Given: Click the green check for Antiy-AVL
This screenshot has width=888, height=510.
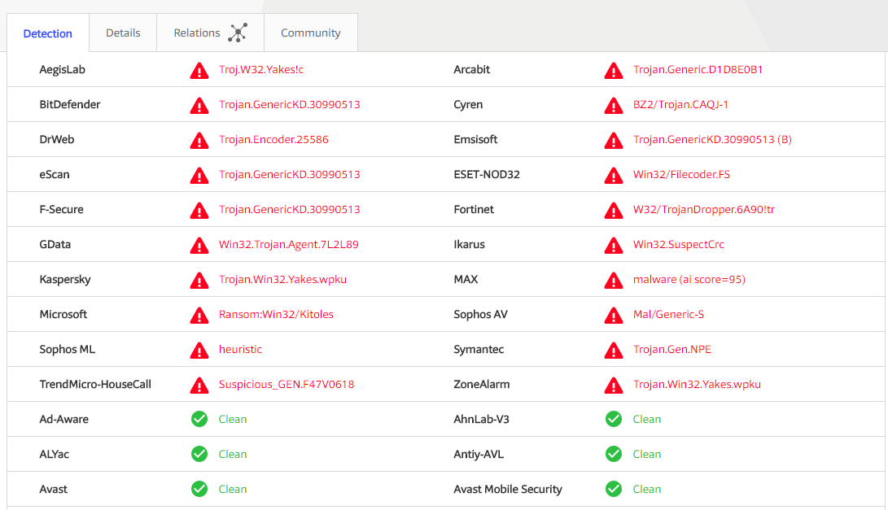Looking at the screenshot, I should pyautogui.click(x=614, y=455).
